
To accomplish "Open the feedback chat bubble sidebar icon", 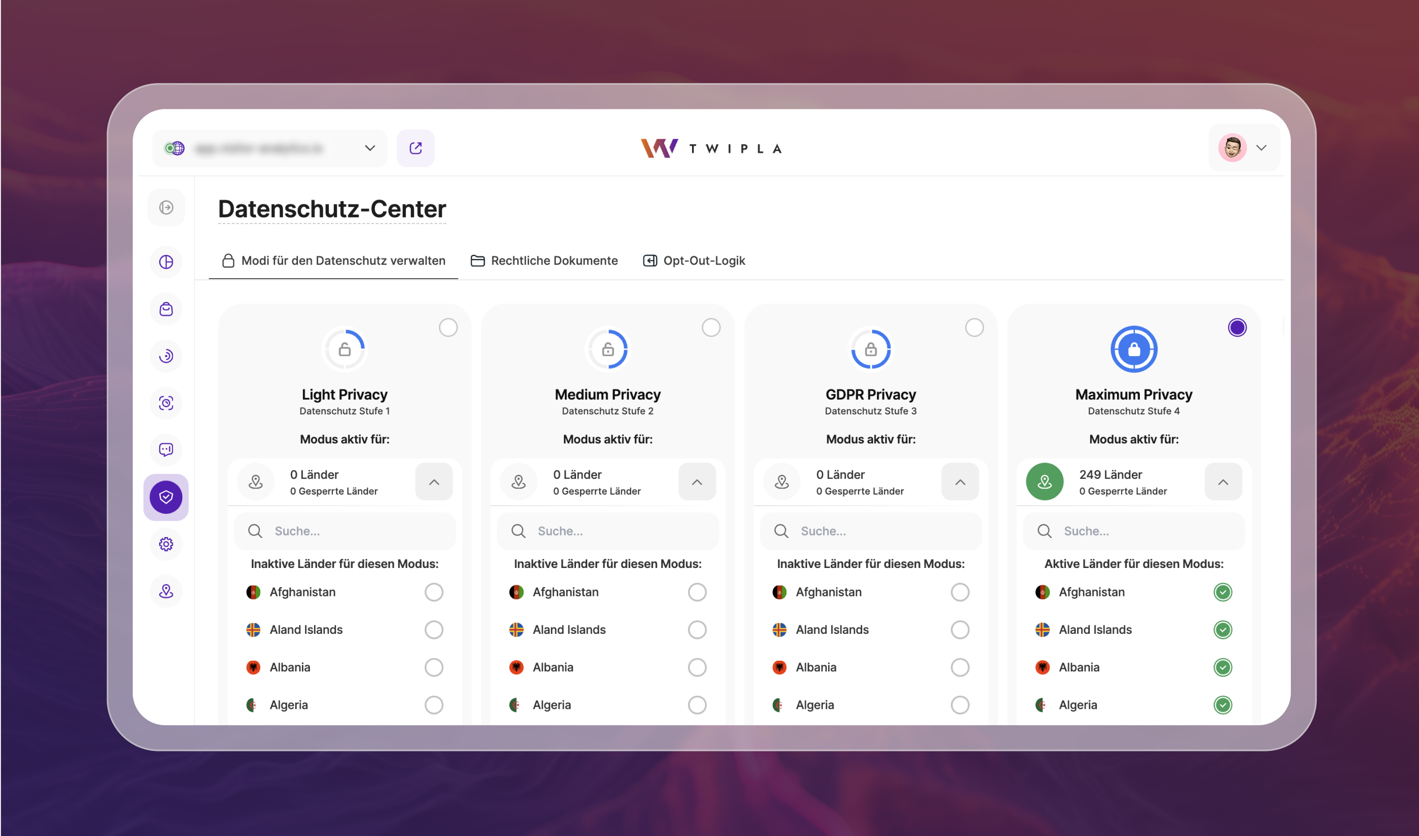I will click(166, 449).
